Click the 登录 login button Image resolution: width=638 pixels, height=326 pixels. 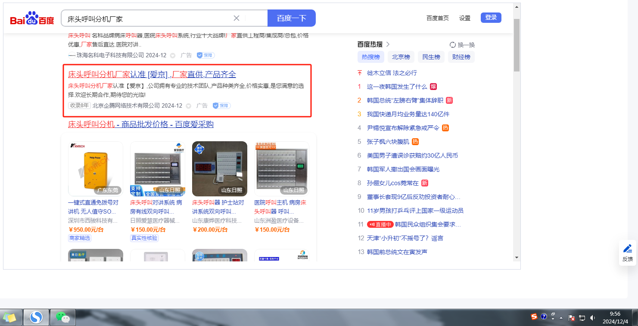[491, 18]
